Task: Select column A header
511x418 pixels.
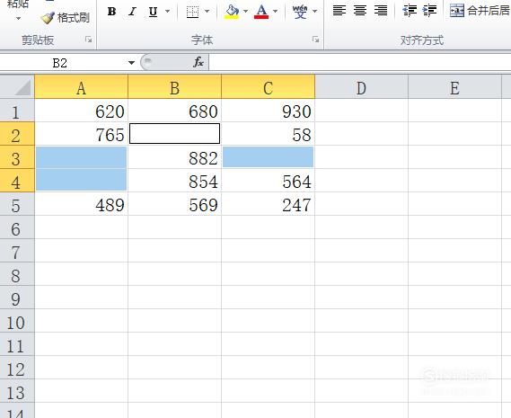Action: pos(82,87)
